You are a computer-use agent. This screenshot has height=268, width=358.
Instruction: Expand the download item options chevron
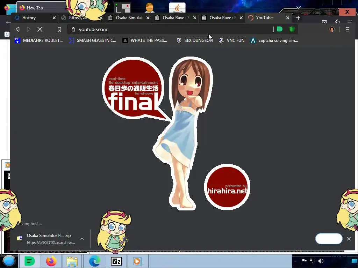[x=82, y=239]
